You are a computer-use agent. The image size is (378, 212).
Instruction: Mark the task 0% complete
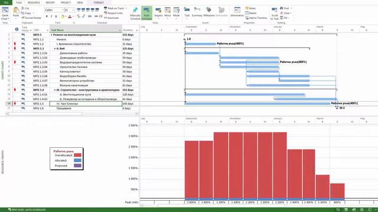[79, 10]
